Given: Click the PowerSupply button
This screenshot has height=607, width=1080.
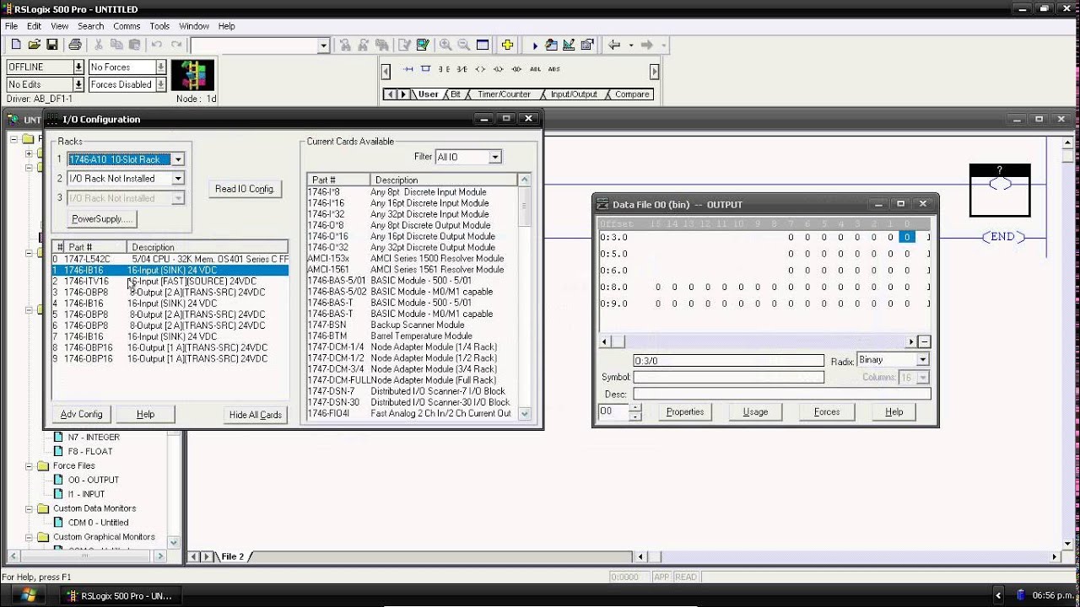Looking at the screenshot, I should coord(101,219).
